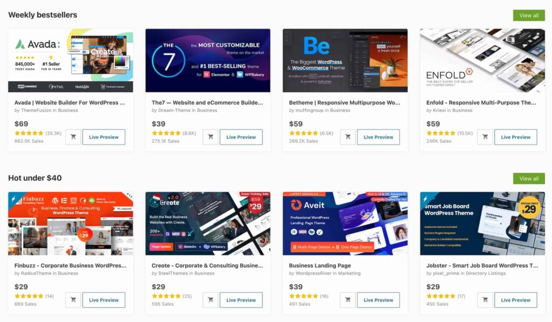Add The7 theme to cart
This screenshot has height=322, width=552.
click(211, 137)
